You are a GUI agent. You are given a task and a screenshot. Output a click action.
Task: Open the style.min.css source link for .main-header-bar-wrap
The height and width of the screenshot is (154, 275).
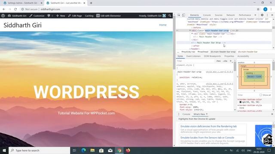220,72
